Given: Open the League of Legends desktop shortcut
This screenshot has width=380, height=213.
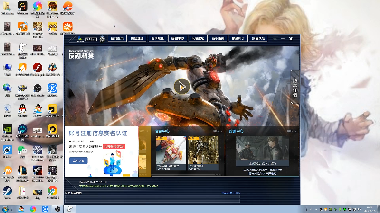Looking at the screenshot, I should [22, 173].
